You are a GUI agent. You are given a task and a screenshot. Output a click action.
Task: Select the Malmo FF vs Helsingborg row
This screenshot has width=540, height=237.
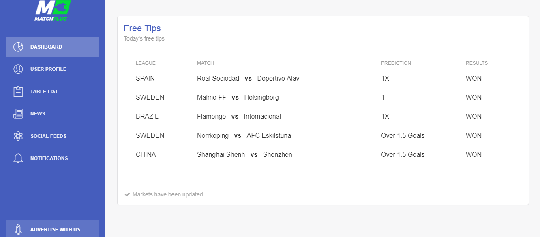238,98
